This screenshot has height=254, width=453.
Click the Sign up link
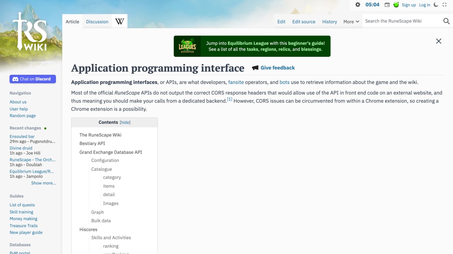click(409, 5)
